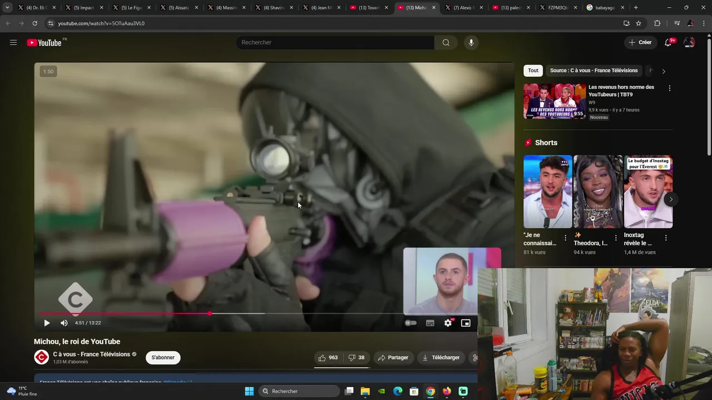Open C à vous - France Télévisions channel name

91,354
